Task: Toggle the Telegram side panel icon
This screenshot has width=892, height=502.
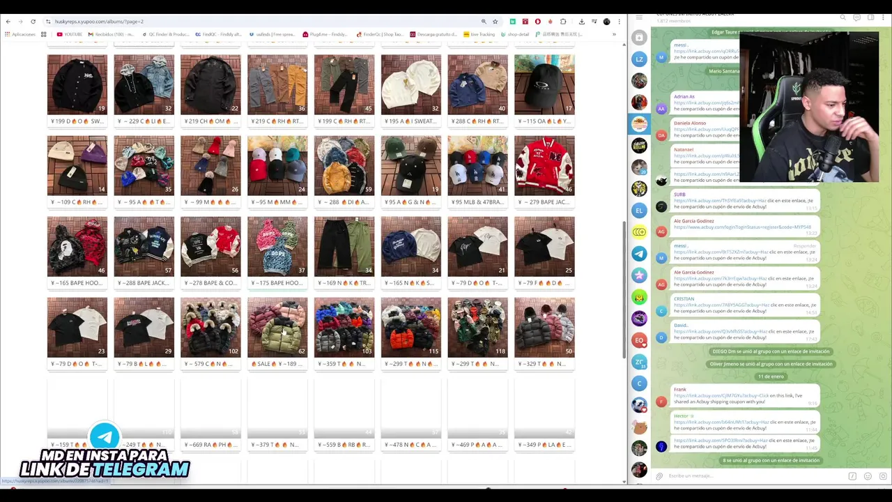Action: [870, 17]
